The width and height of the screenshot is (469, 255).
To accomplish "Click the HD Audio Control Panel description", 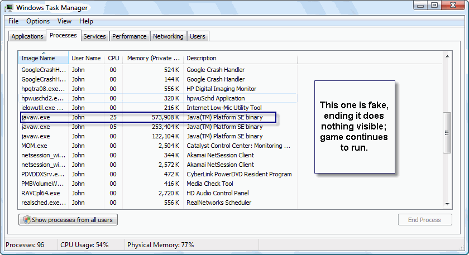I will pos(218,193).
